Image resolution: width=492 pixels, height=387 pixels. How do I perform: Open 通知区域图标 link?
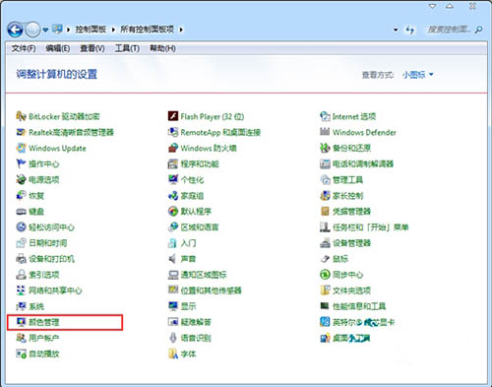click(x=204, y=275)
